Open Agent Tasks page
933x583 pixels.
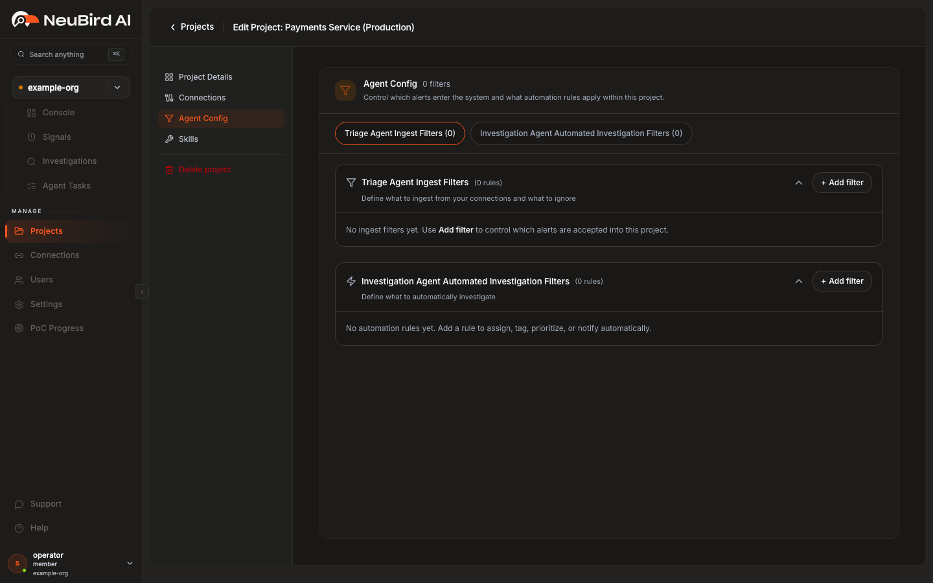pyautogui.click(x=67, y=186)
